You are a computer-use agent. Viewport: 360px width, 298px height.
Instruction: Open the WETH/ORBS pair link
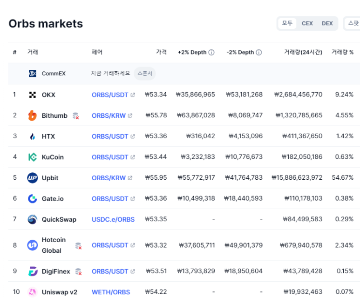point(111,292)
